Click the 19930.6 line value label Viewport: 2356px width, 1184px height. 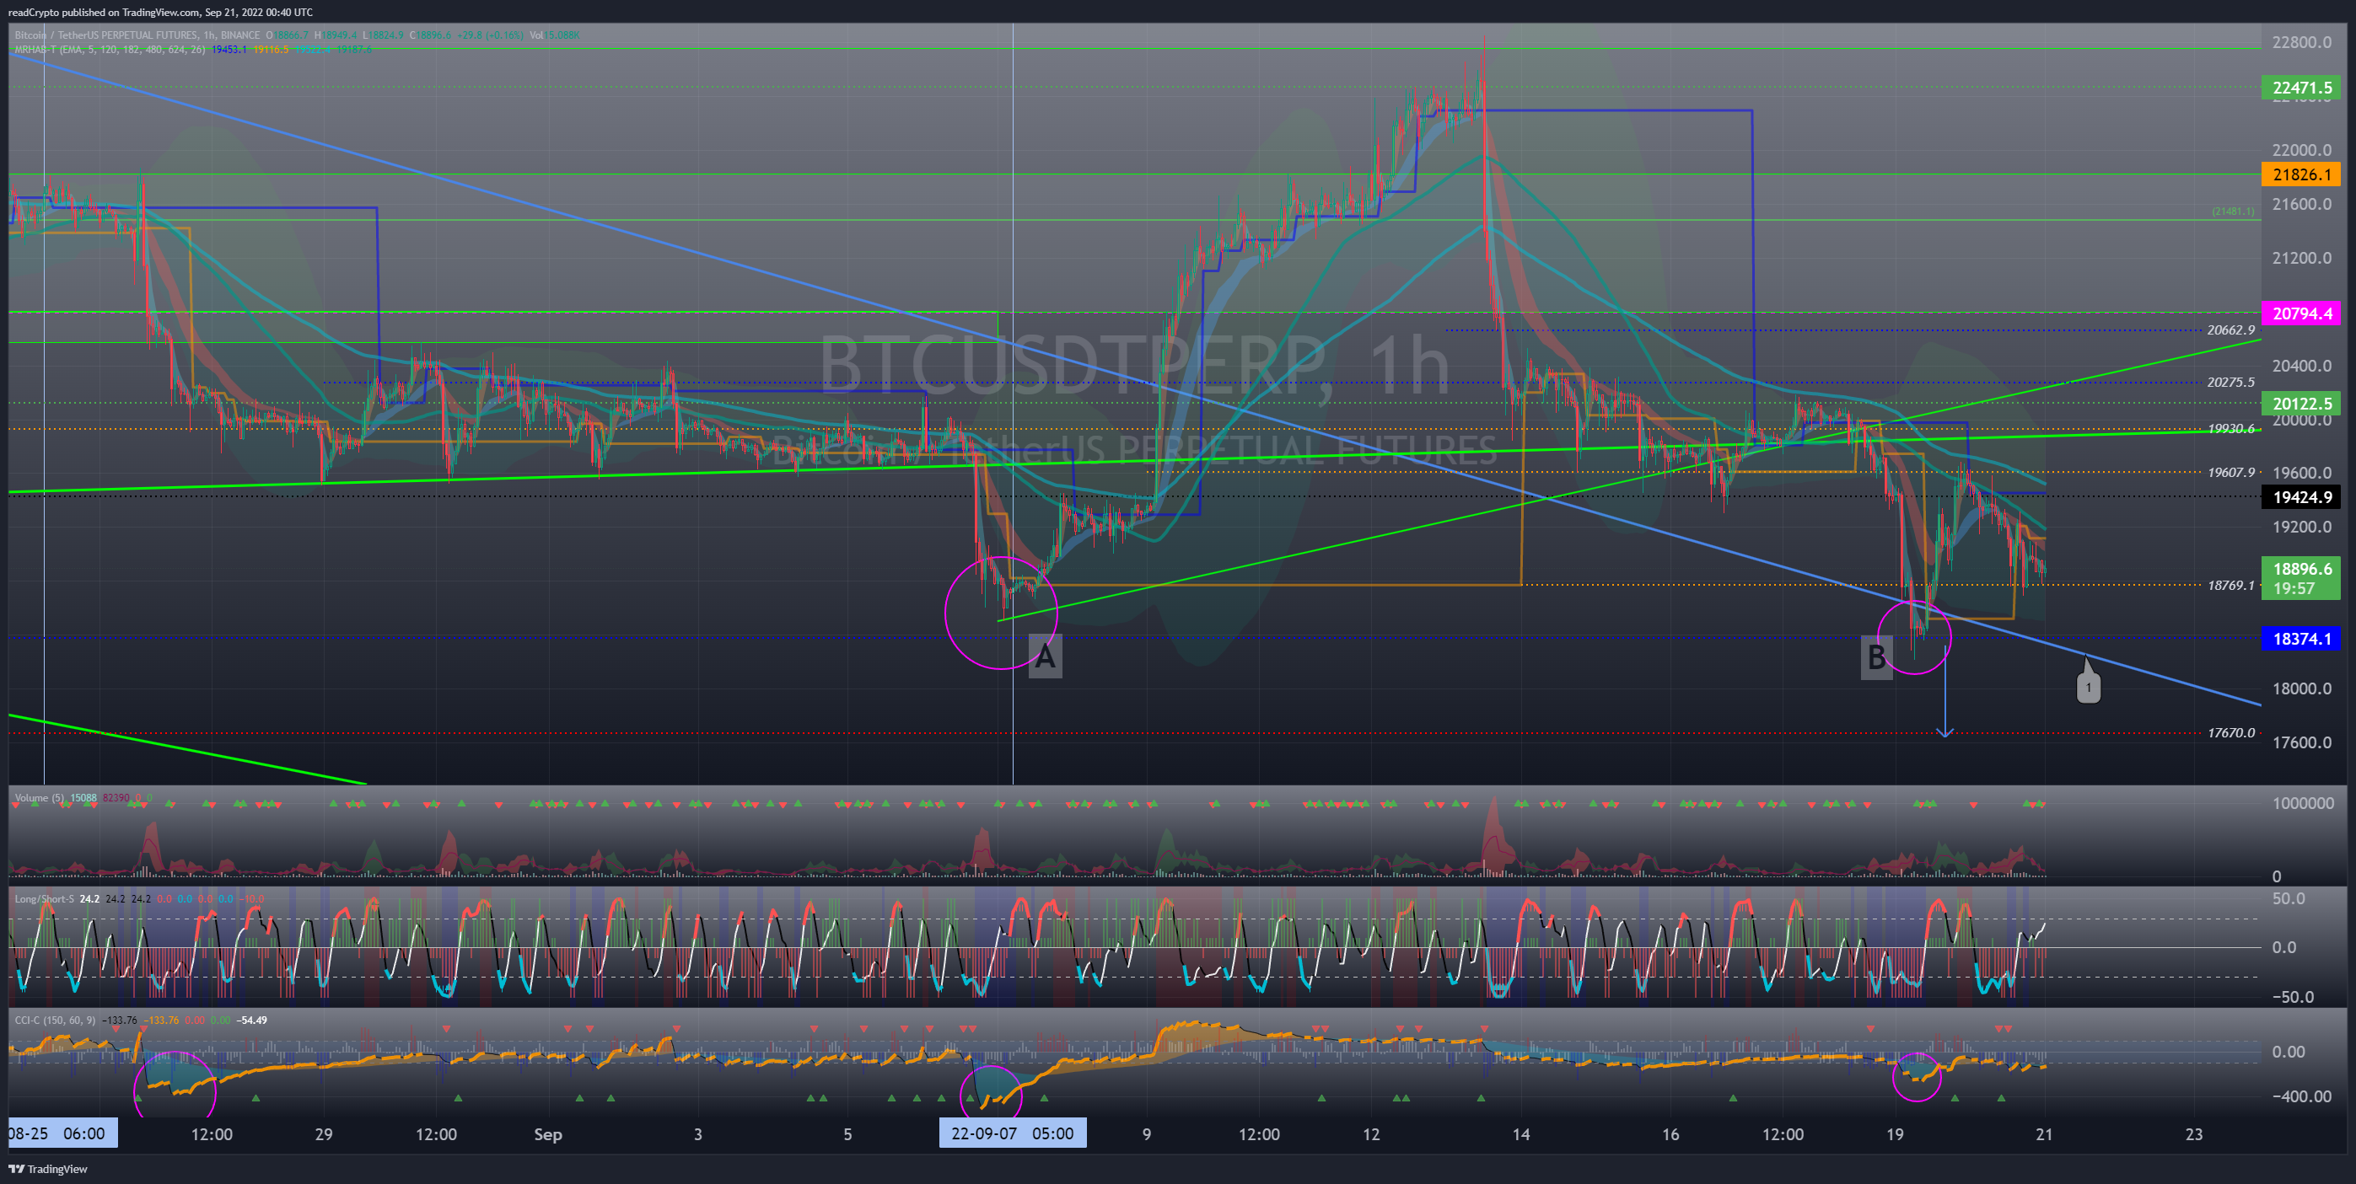coord(2230,428)
